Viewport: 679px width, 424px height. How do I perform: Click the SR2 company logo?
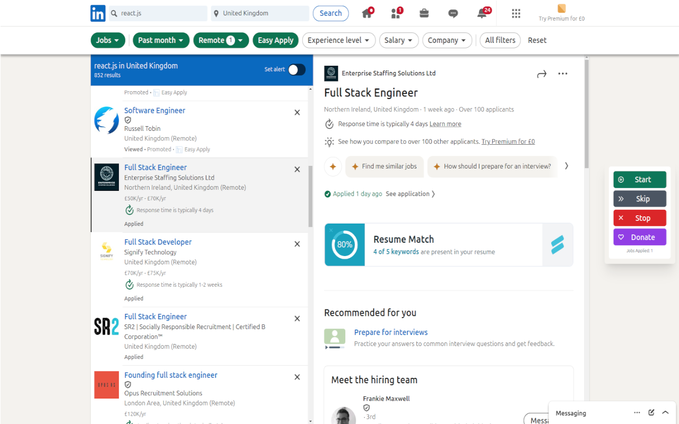[107, 326]
